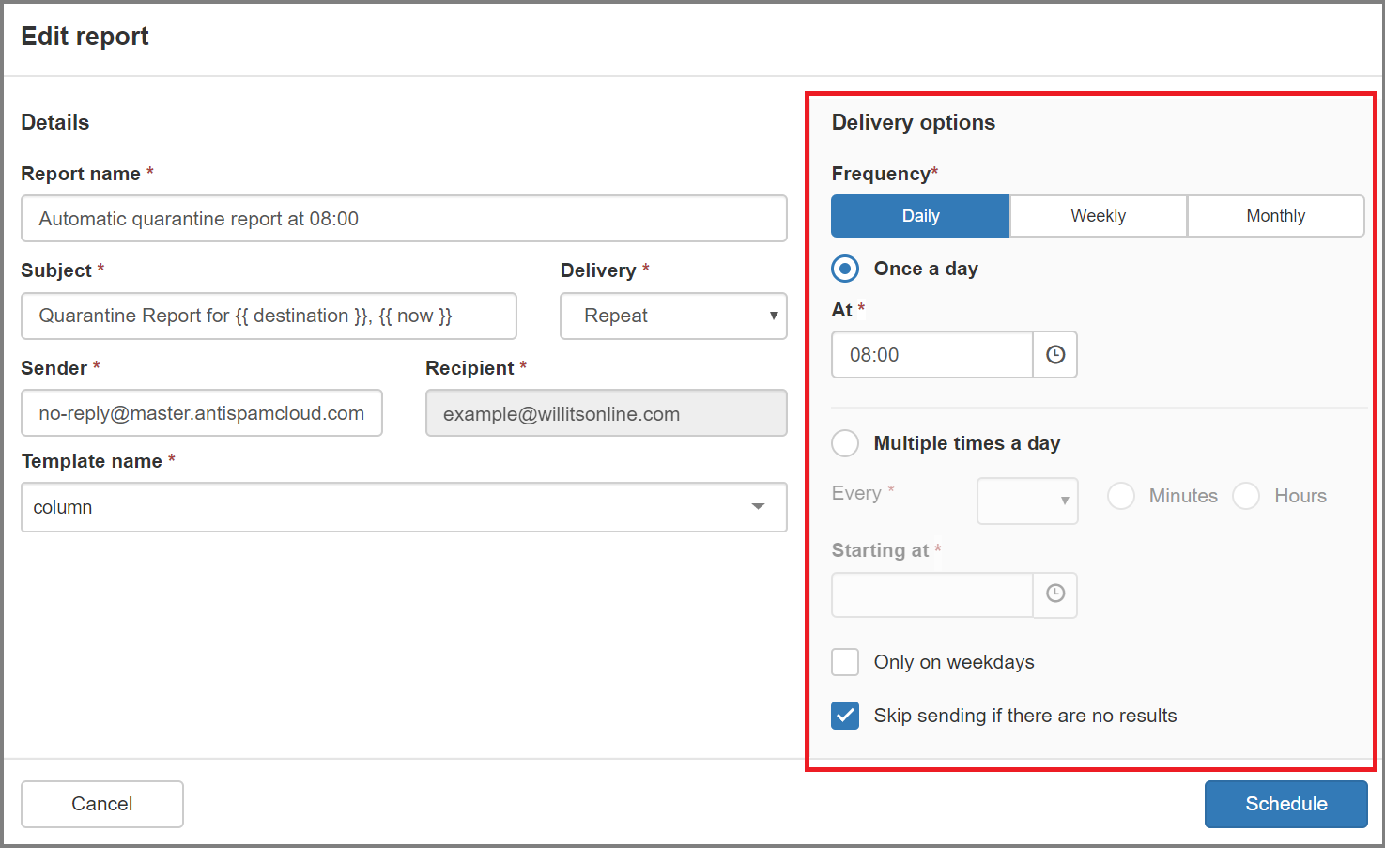Open the Delivery Repeat dropdown
Viewport: 1385px width, 848px height.
pos(673,316)
